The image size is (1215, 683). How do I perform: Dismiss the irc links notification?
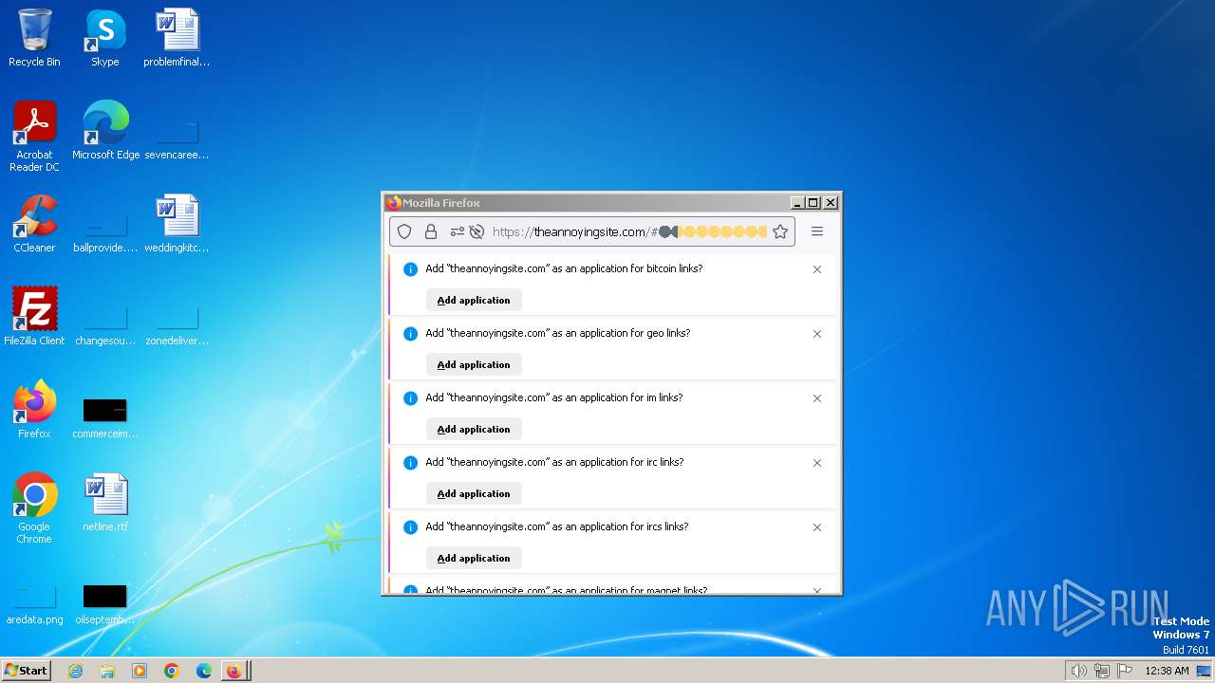pyautogui.click(x=817, y=463)
